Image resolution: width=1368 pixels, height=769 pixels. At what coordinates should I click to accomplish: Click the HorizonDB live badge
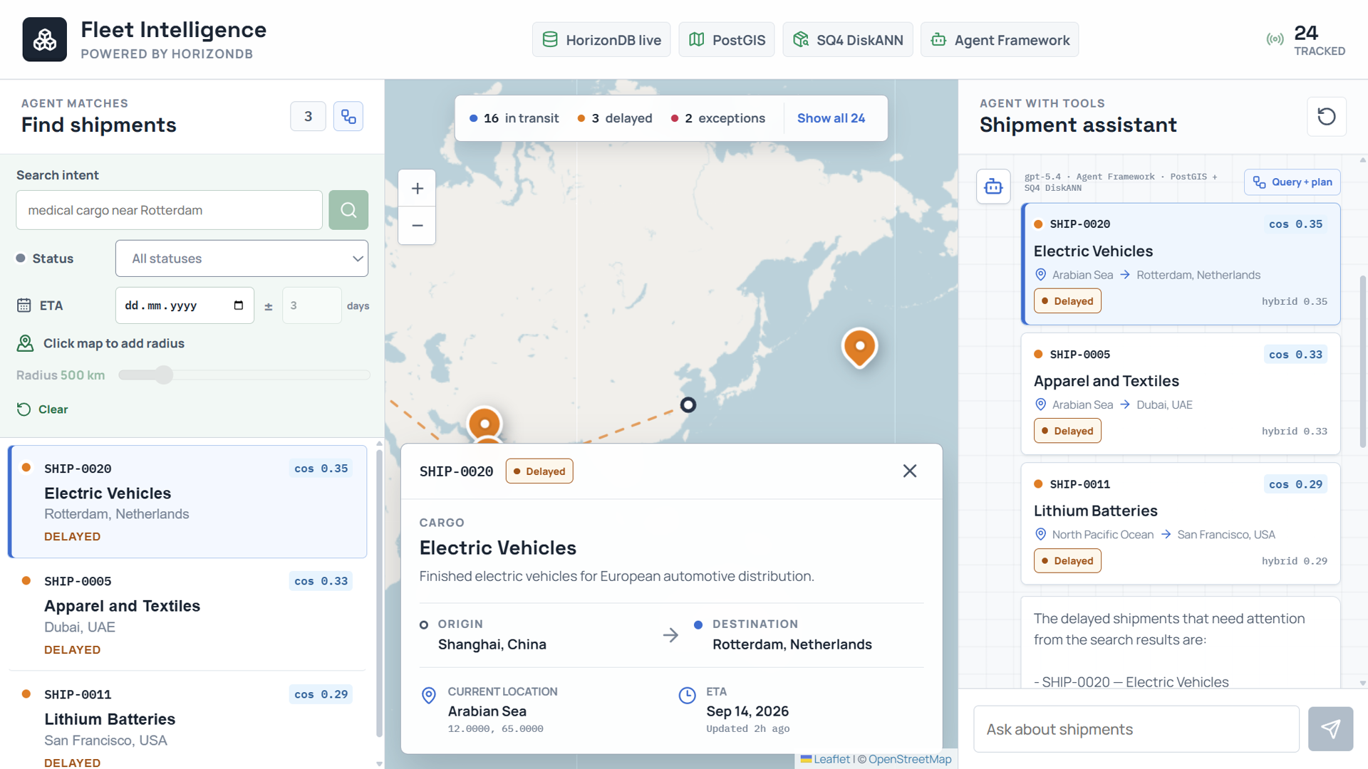coord(601,40)
